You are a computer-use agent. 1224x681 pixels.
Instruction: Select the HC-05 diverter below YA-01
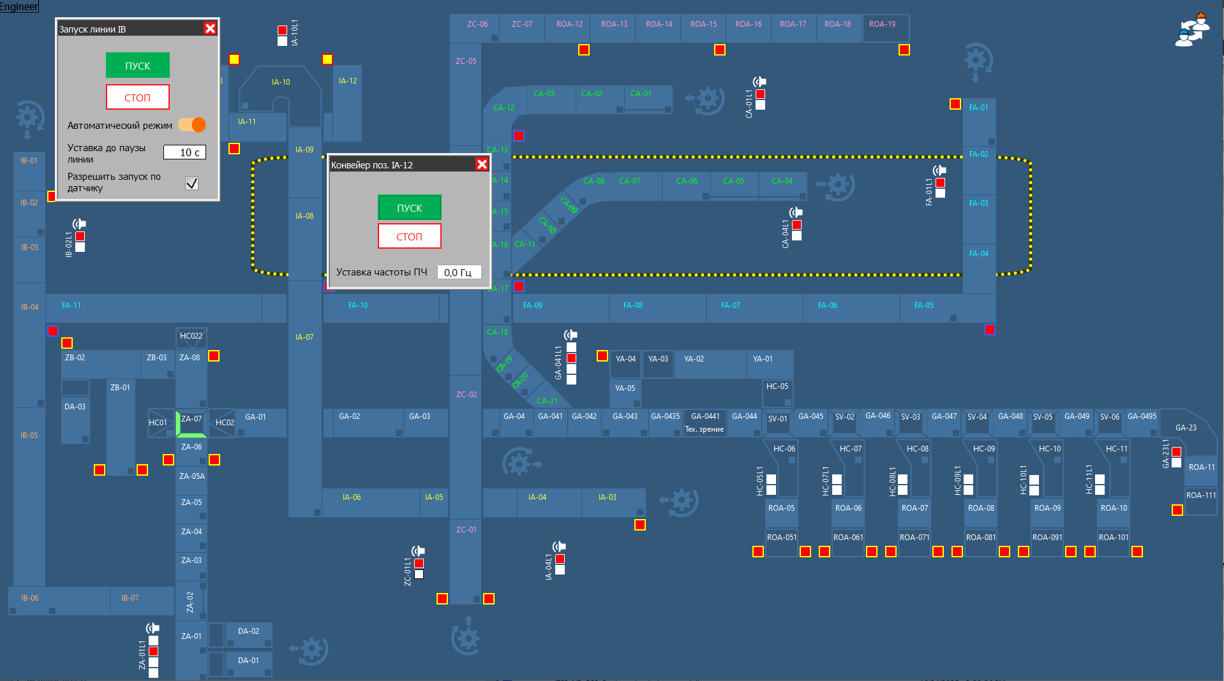tap(778, 393)
